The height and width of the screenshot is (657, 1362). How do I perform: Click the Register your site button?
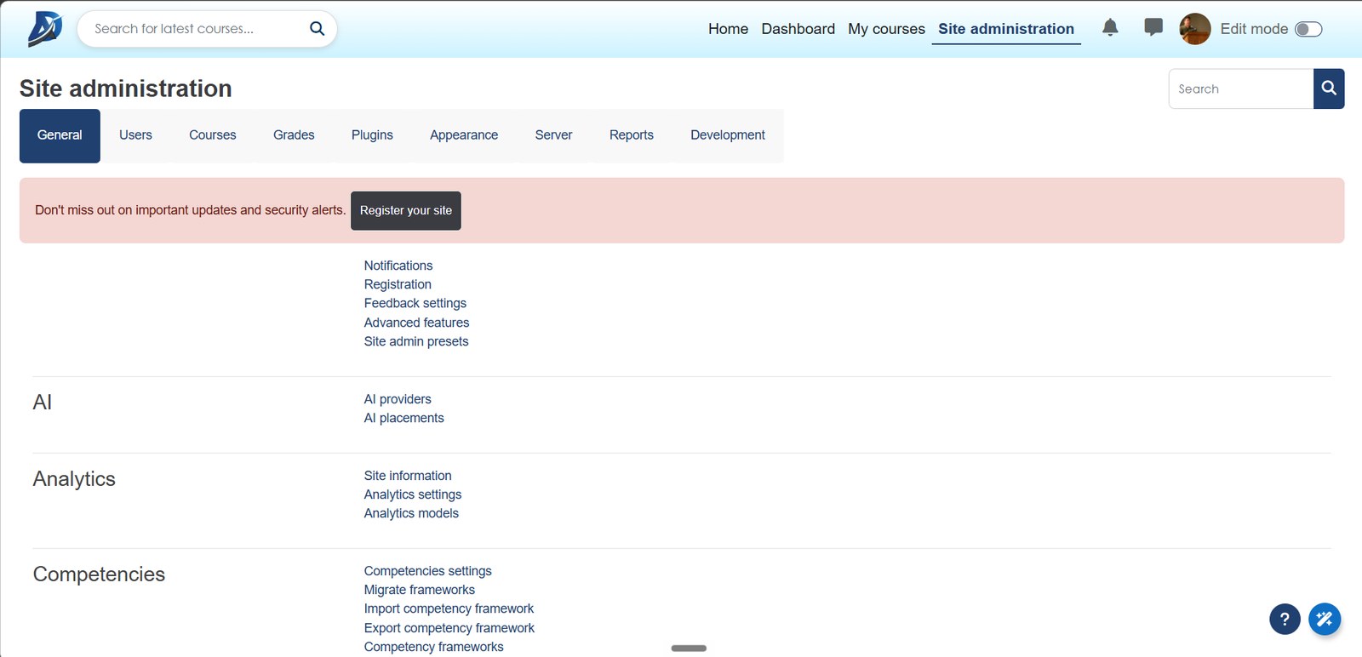pyautogui.click(x=406, y=210)
